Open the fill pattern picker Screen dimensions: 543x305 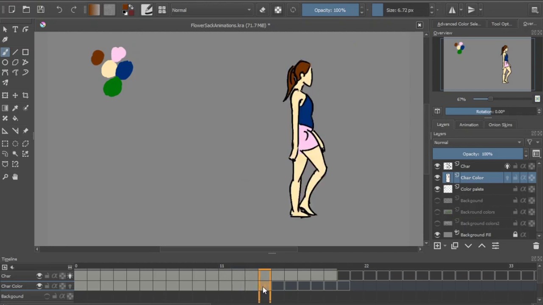tap(109, 10)
